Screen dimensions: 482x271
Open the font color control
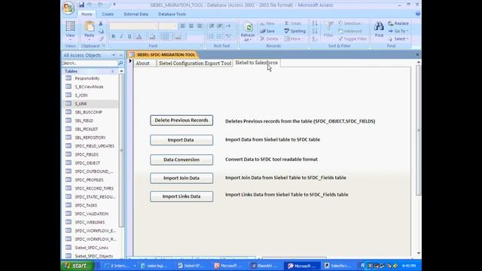click(x=139, y=36)
